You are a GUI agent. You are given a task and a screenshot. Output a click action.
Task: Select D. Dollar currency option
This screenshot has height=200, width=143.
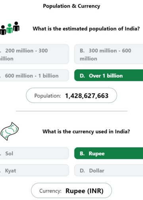108,170
